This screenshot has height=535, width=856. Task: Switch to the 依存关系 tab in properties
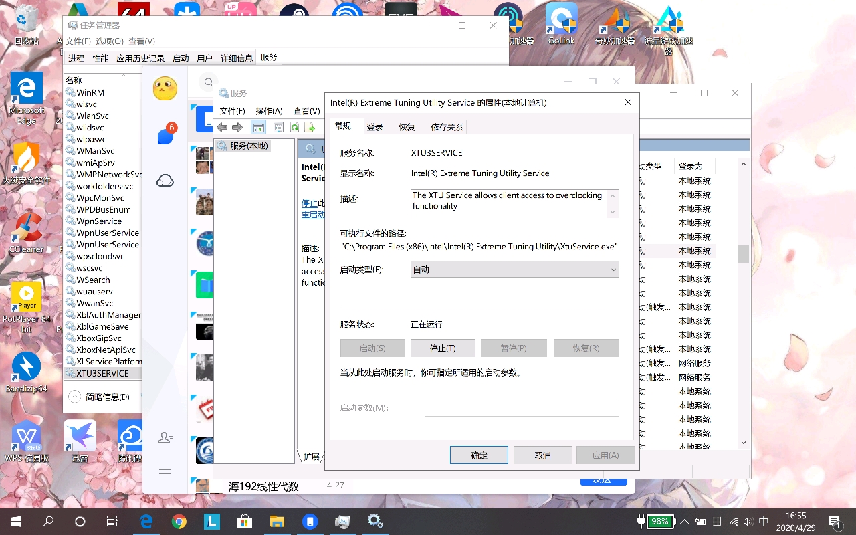[447, 127]
